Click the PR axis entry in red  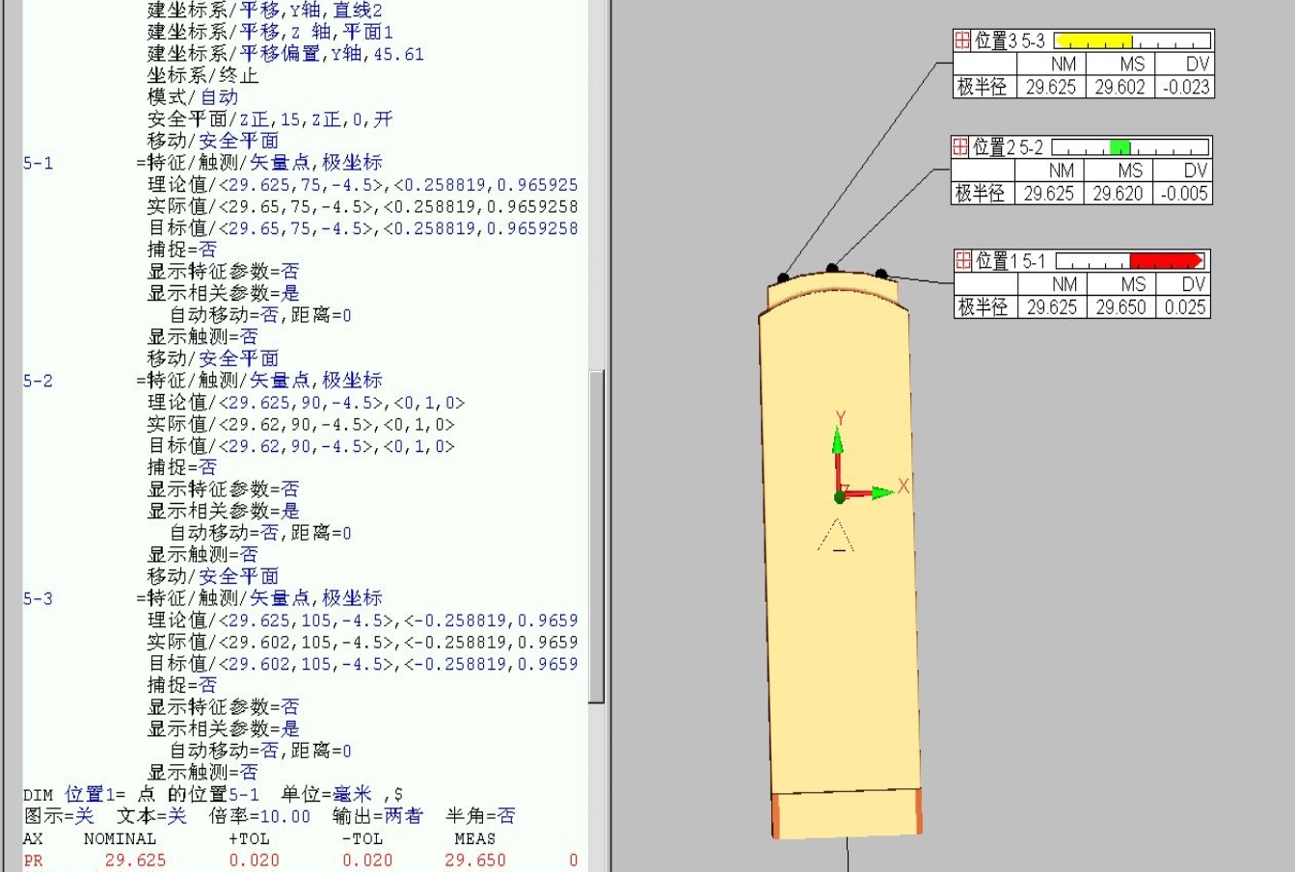coord(34,860)
